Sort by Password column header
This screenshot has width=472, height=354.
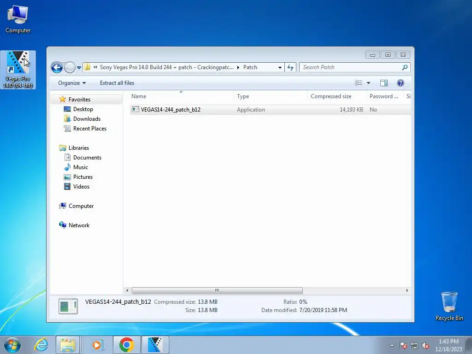[385, 96]
